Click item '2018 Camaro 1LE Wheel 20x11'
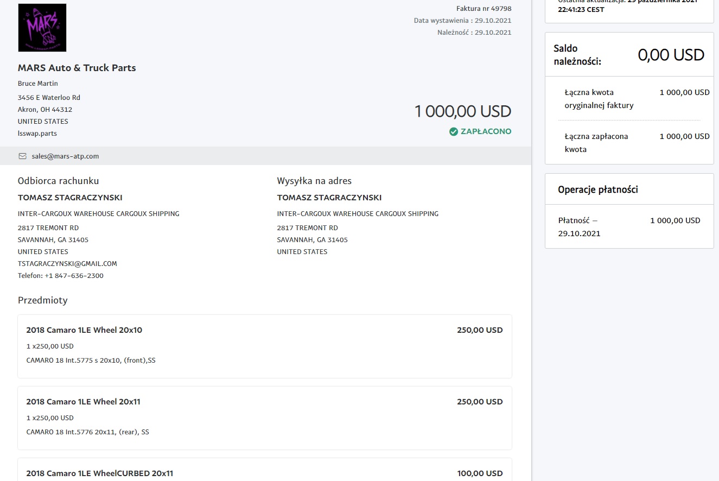The height and width of the screenshot is (481, 719). 84,402
